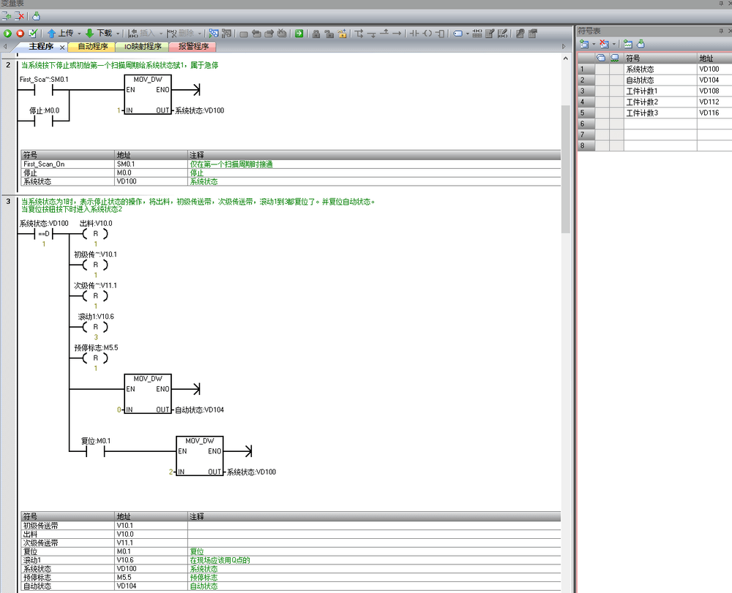This screenshot has height=593, width=732.
Task: Switch to the 自动程序 tab
Action: 92,47
